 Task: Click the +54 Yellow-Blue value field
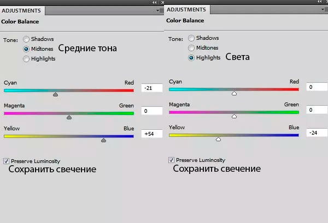(152, 134)
